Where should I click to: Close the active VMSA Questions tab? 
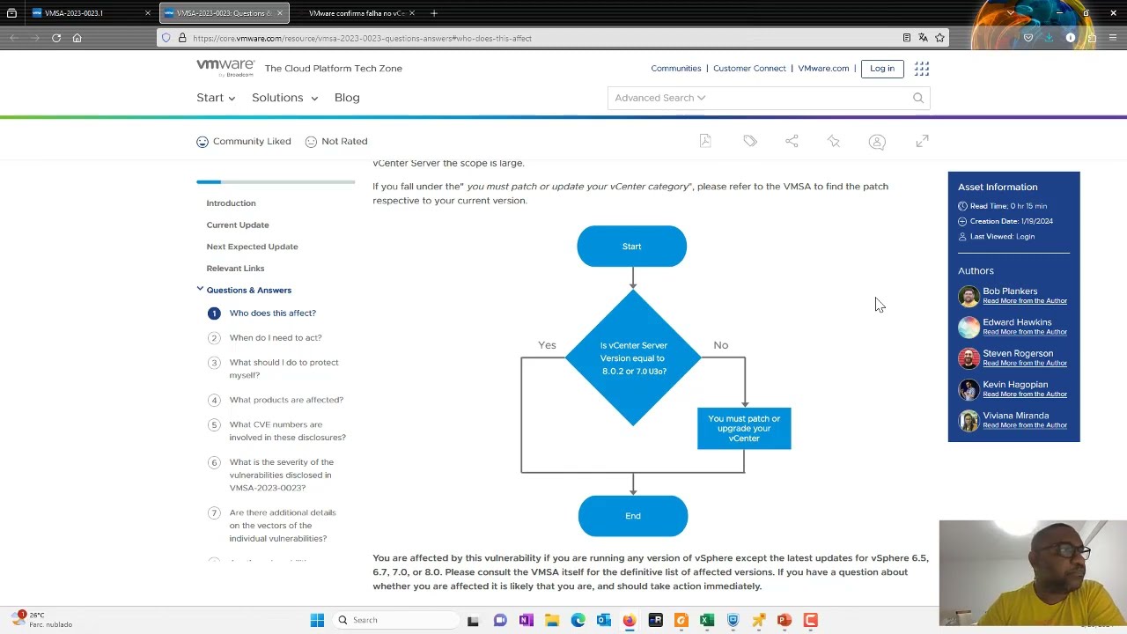(280, 13)
